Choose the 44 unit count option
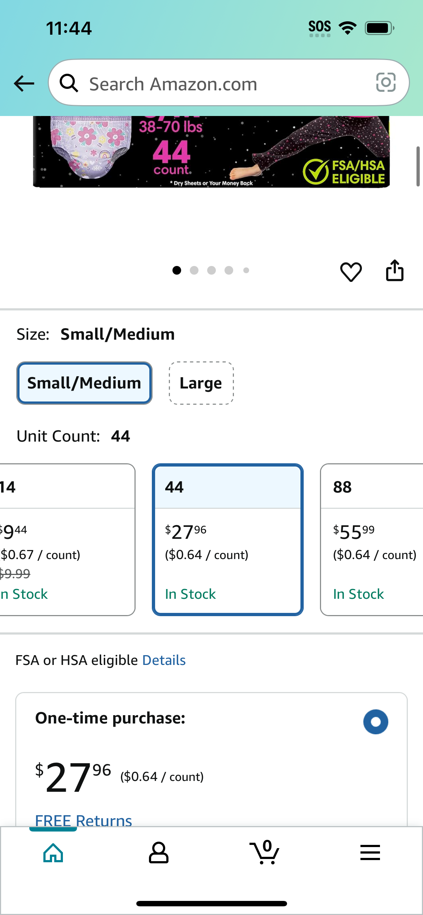Viewport: 423px width, 915px height. click(x=228, y=540)
